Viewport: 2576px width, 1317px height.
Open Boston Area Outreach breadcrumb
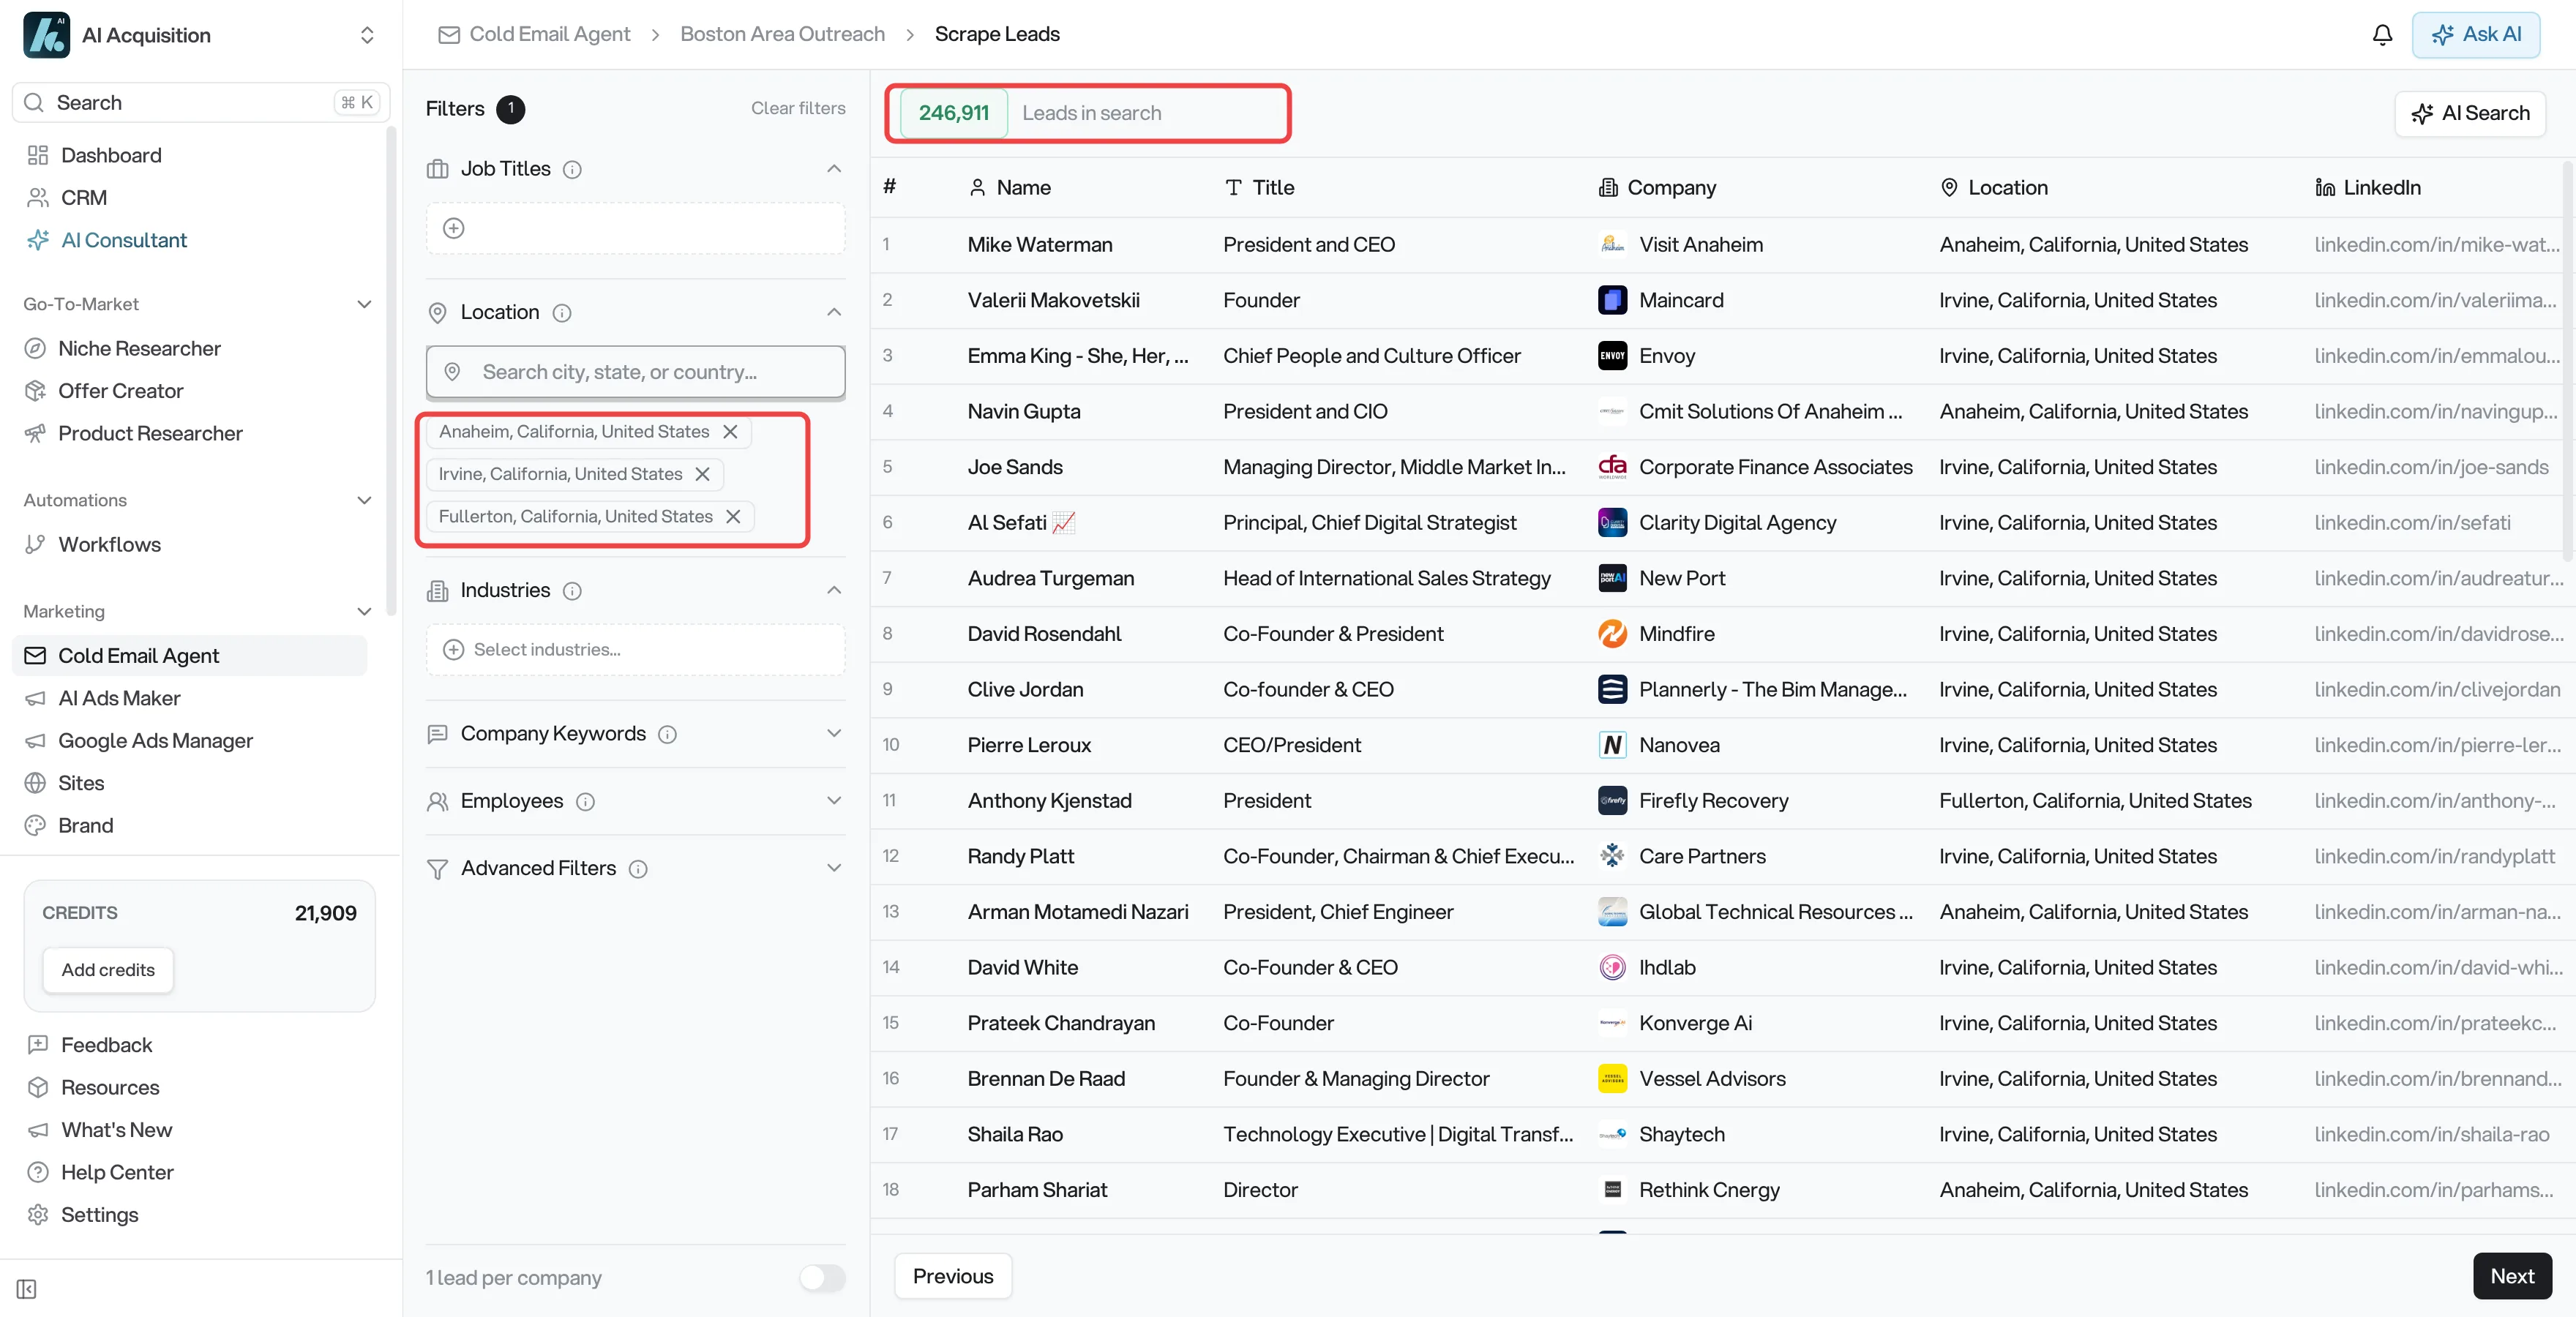tap(782, 34)
